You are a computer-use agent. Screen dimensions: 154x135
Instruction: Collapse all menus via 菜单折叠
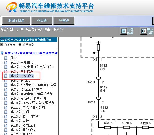pos(28,45)
